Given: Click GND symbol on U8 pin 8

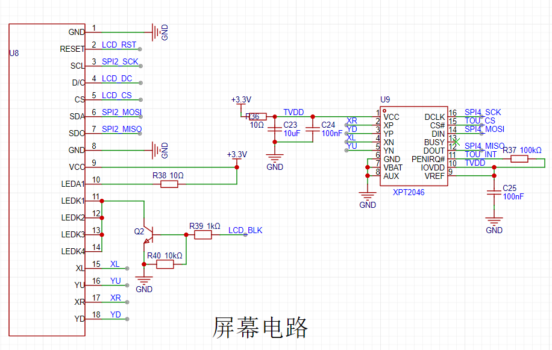Looking at the screenshot, I should tap(156, 151).
